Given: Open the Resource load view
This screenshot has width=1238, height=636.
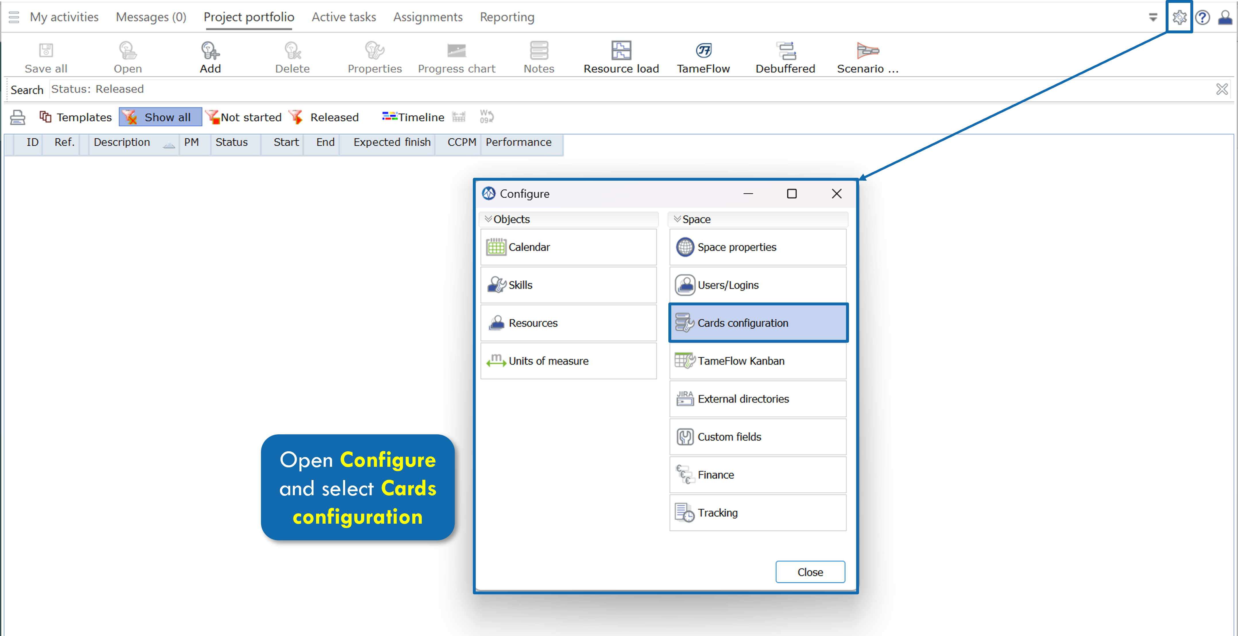Looking at the screenshot, I should [x=621, y=57].
